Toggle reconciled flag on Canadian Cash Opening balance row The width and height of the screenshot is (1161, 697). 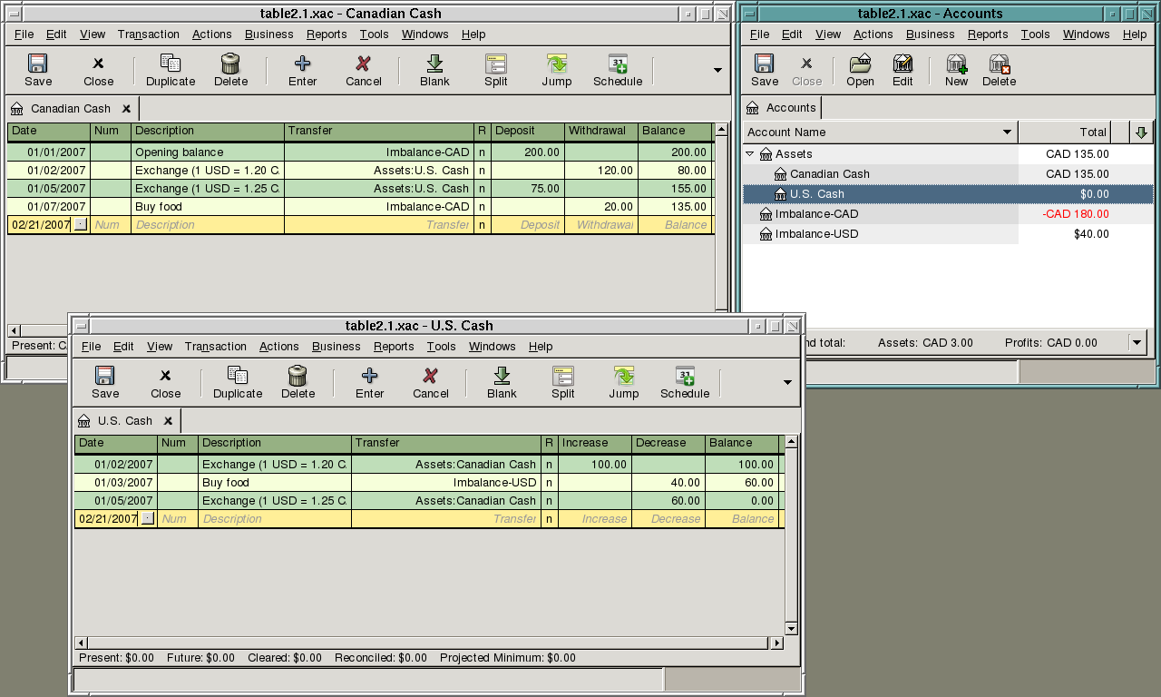click(482, 152)
